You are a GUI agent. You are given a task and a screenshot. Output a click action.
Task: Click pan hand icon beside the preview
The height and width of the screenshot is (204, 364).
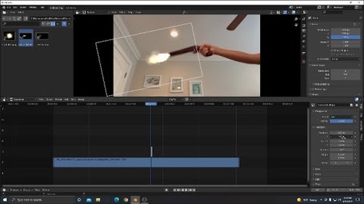tap(296, 25)
